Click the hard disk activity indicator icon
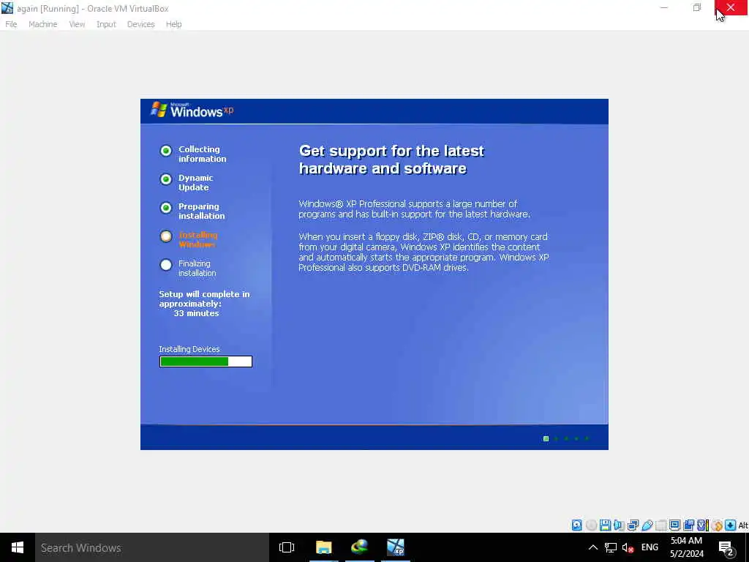Screen dimensions: 749x562 577,525
